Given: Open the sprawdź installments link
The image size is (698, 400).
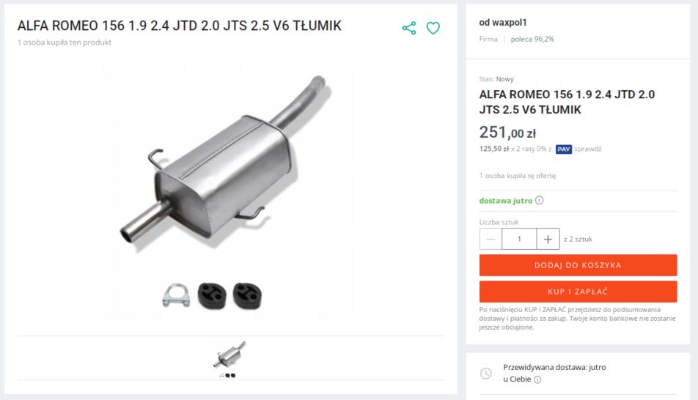Looking at the screenshot, I should pyautogui.click(x=587, y=149).
